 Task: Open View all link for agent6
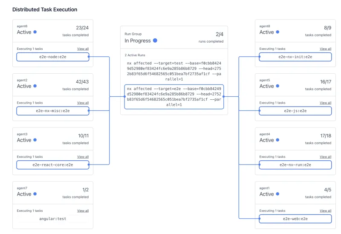coord(83,49)
